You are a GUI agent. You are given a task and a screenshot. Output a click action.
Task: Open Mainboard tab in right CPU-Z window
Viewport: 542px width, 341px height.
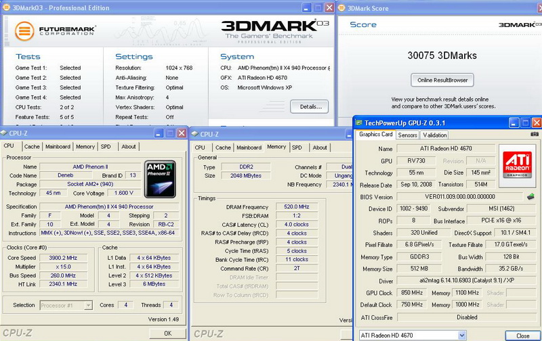[x=249, y=147]
